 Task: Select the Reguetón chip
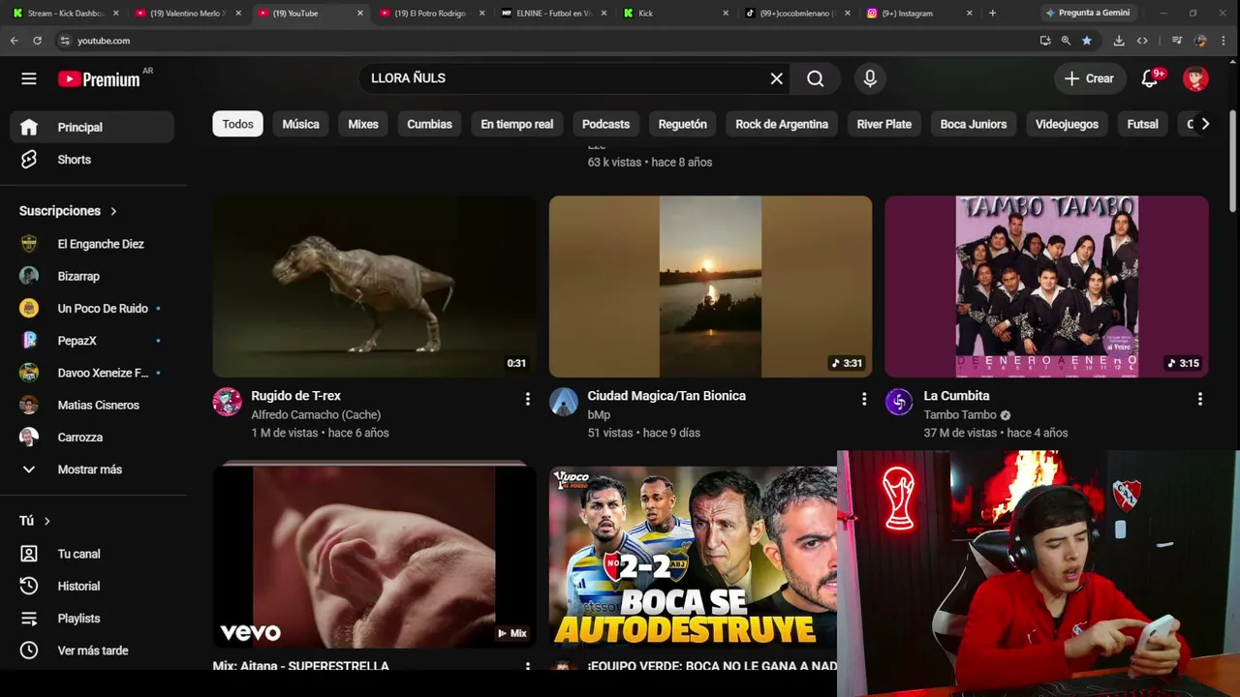(x=683, y=124)
